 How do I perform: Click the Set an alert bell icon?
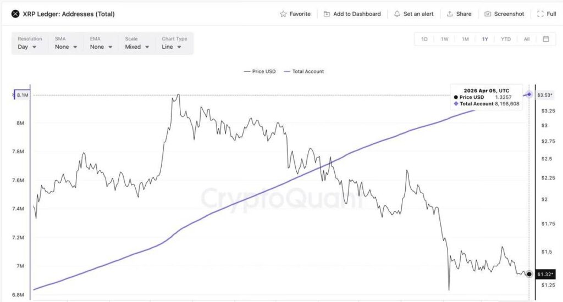coord(398,14)
